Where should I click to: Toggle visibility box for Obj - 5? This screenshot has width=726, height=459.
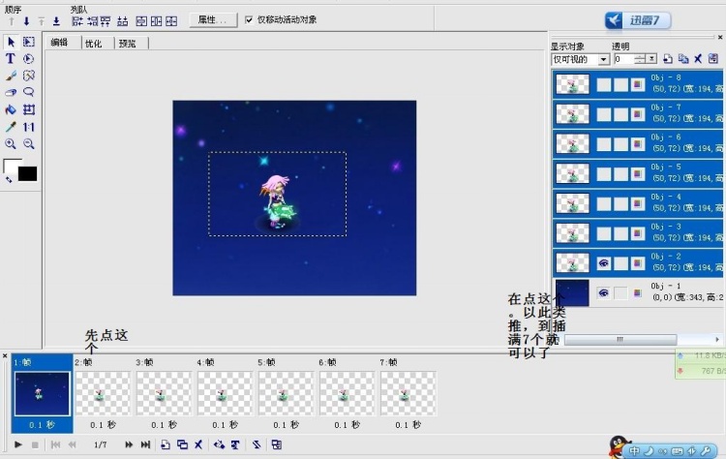[603, 173]
